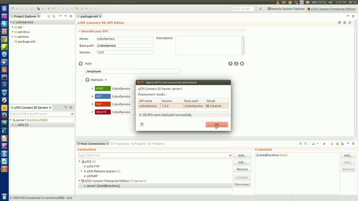Click Expand All icon in Host Connections toolbar
Screen dimensions: 358x201
click(x=301, y=144)
